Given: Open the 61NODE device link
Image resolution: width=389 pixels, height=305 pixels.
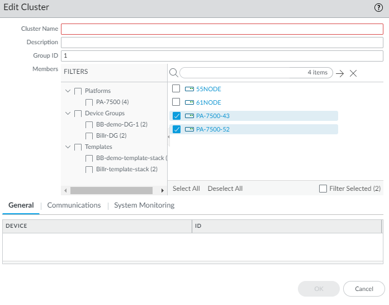Looking at the screenshot, I should coord(208,102).
